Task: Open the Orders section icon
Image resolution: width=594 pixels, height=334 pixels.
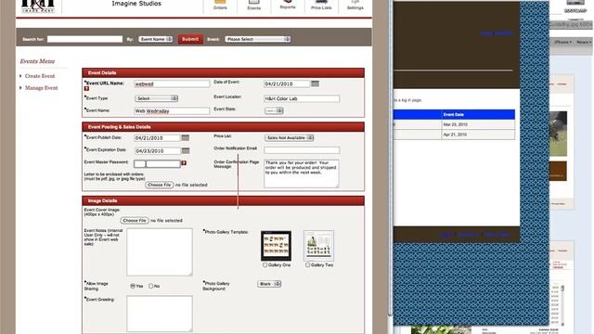Action: pos(220,4)
